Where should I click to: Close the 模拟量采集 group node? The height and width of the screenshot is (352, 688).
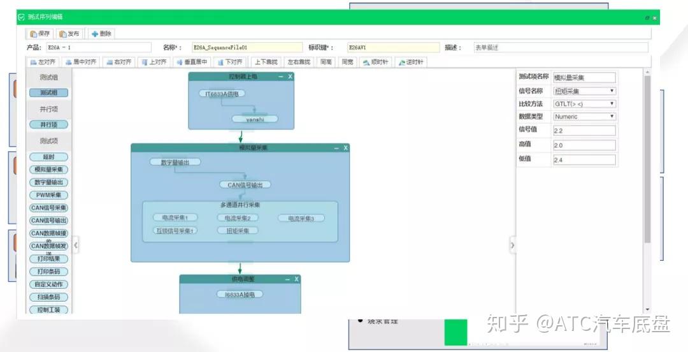tap(346, 148)
